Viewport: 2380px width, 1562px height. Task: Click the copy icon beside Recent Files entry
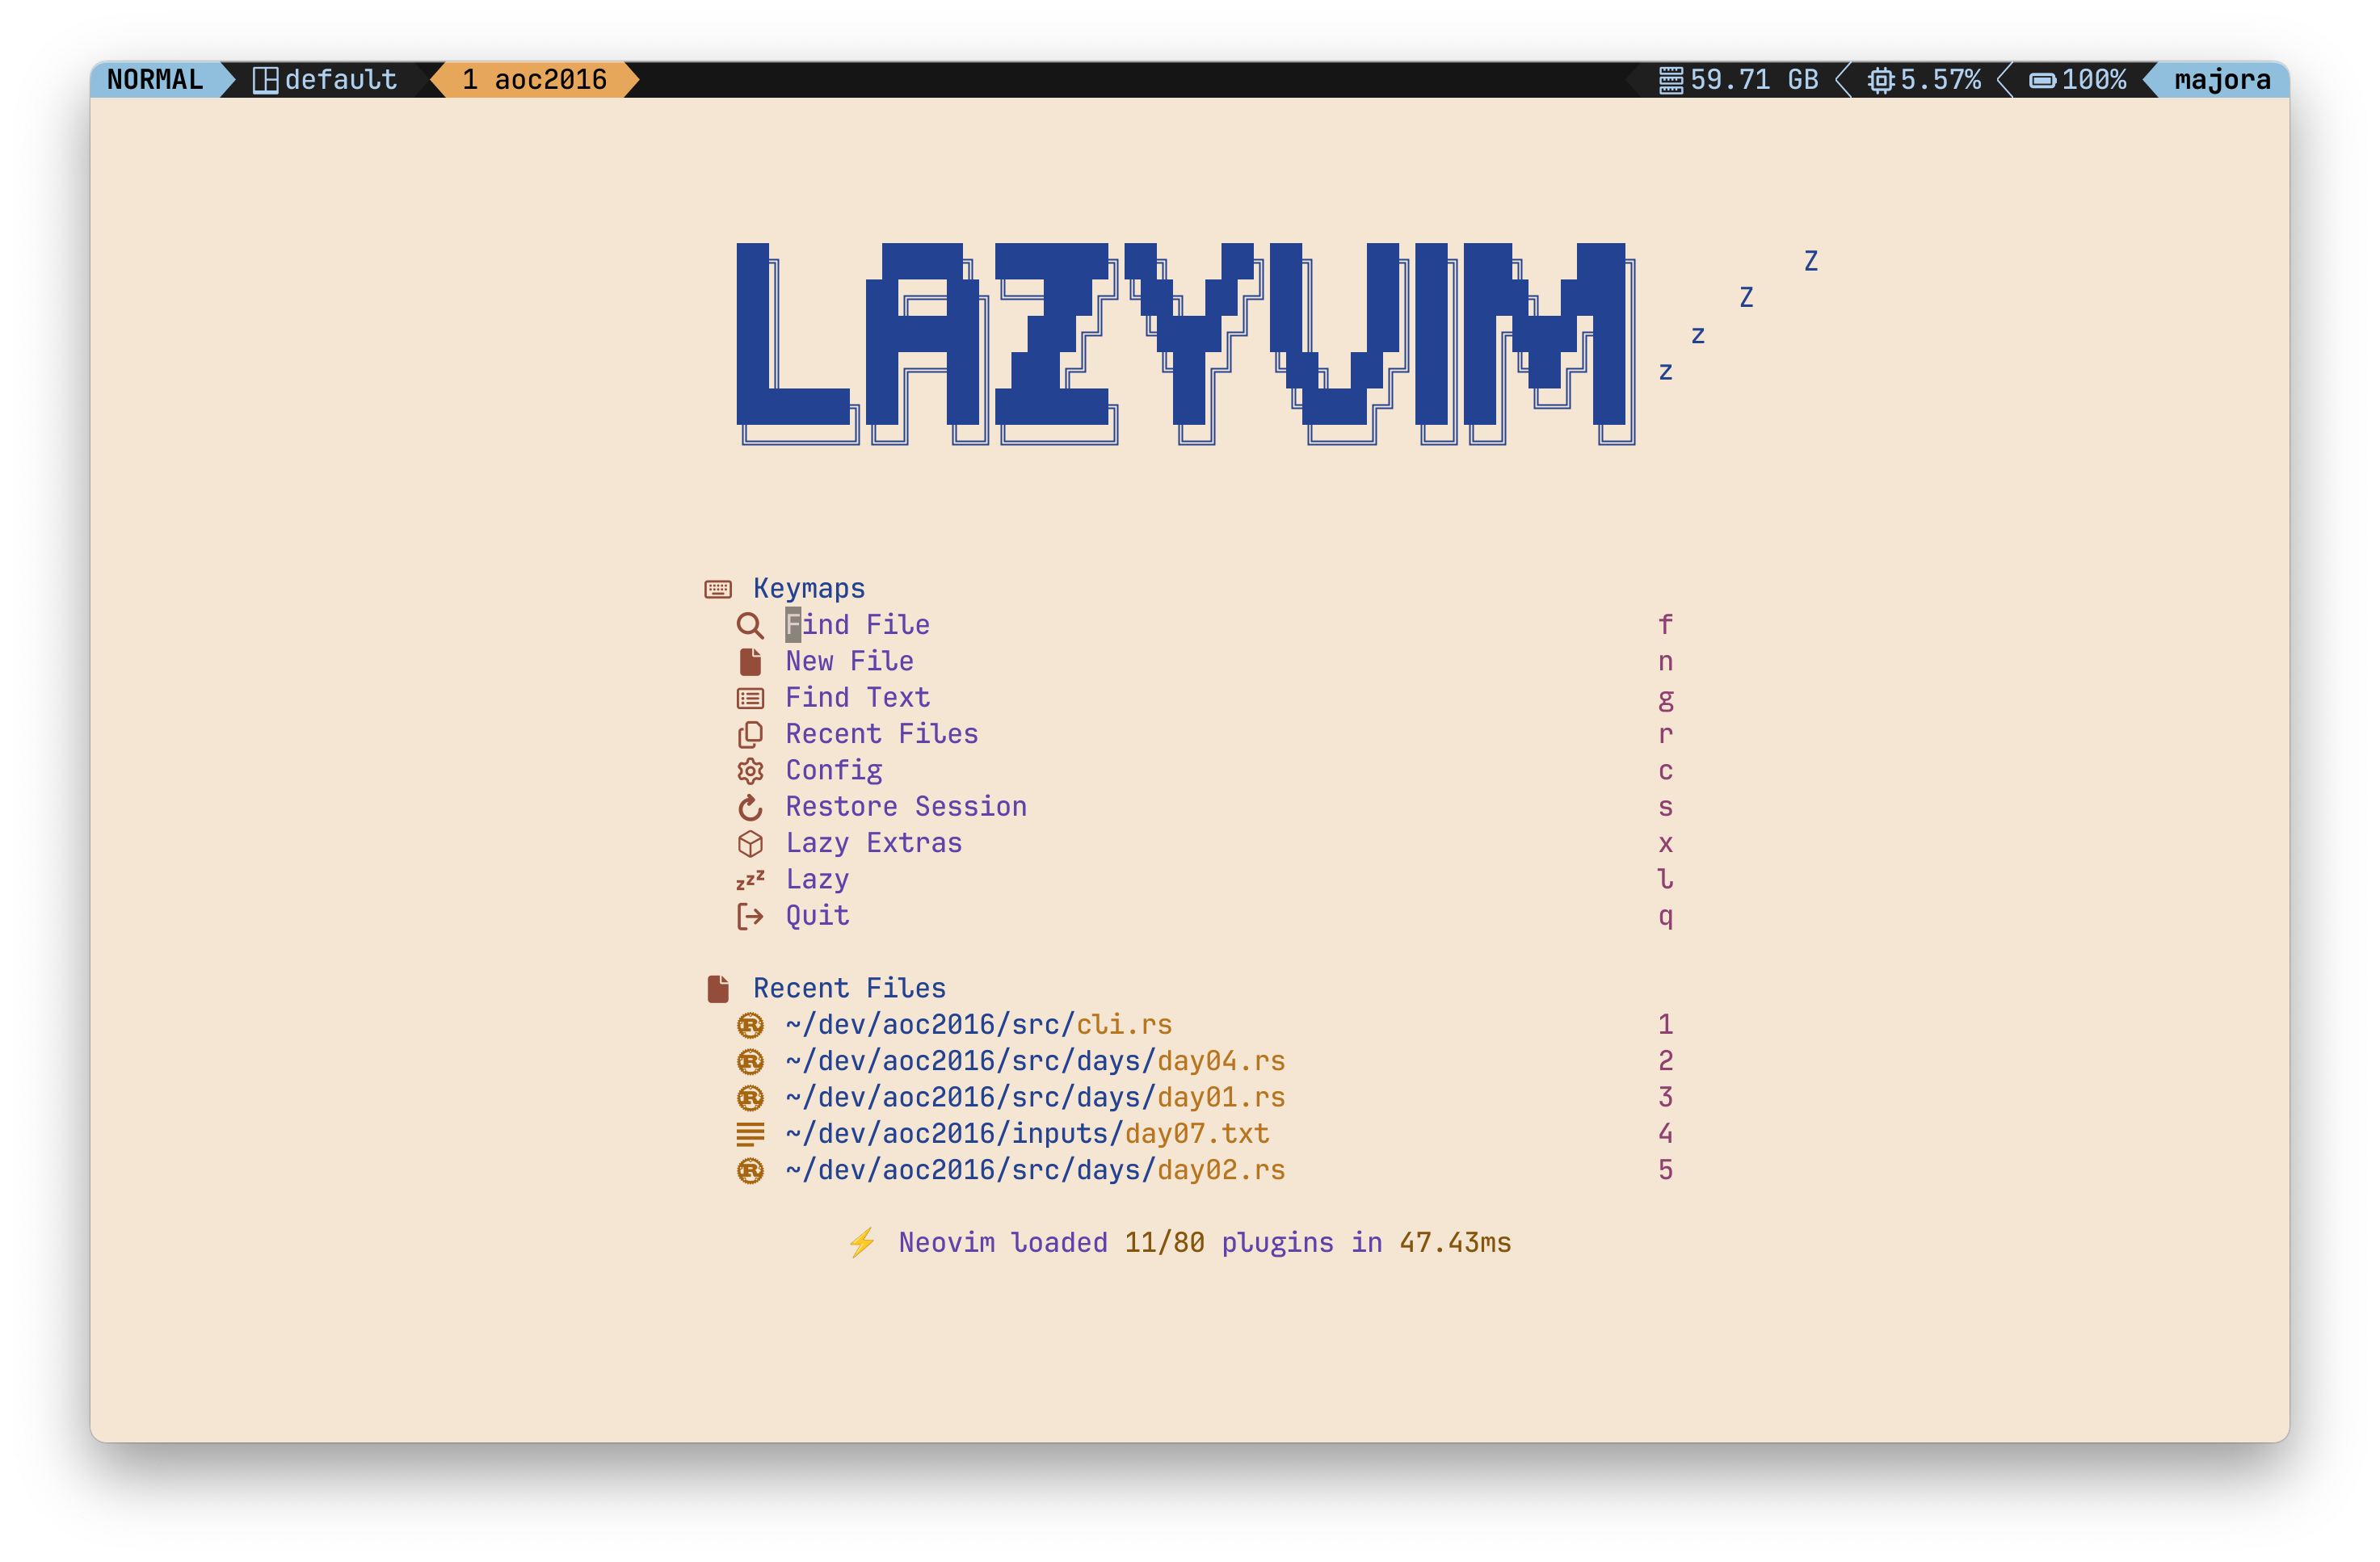coord(750,734)
